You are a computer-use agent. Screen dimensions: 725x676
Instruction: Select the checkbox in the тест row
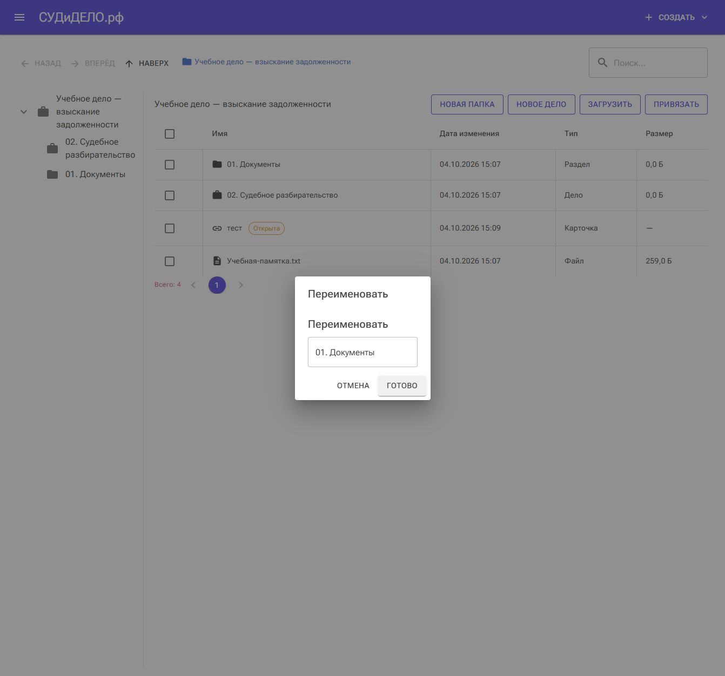[x=170, y=228]
